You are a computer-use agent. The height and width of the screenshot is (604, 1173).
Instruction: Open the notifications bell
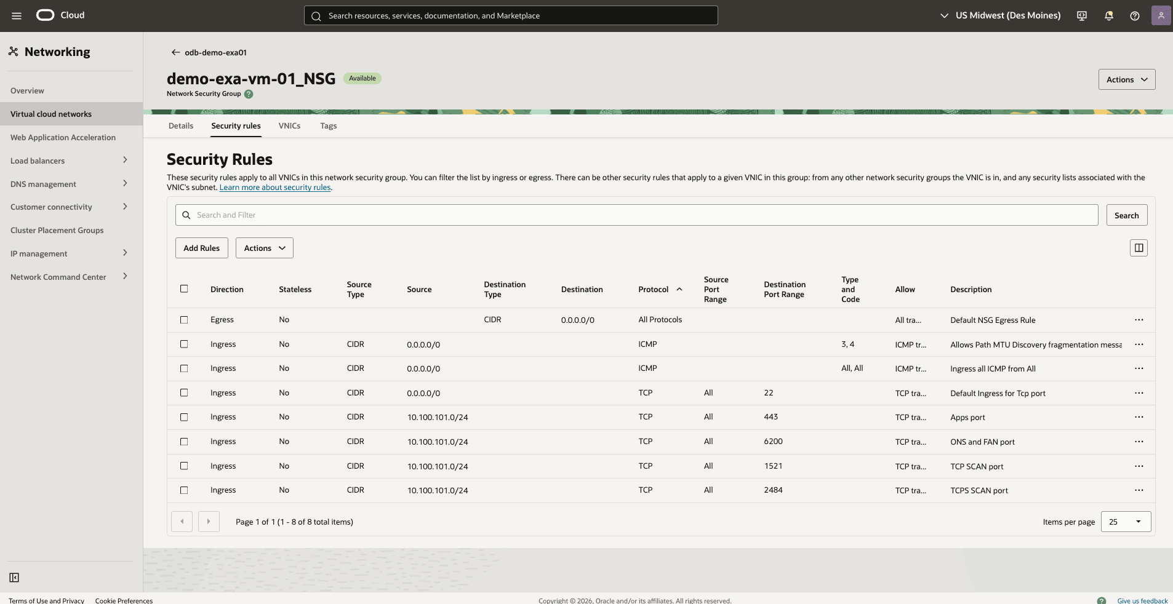(1108, 15)
